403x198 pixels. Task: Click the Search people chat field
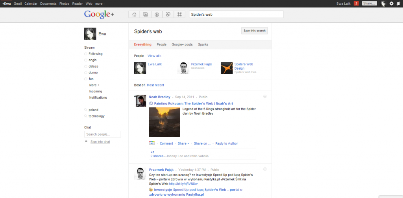tap(103, 134)
